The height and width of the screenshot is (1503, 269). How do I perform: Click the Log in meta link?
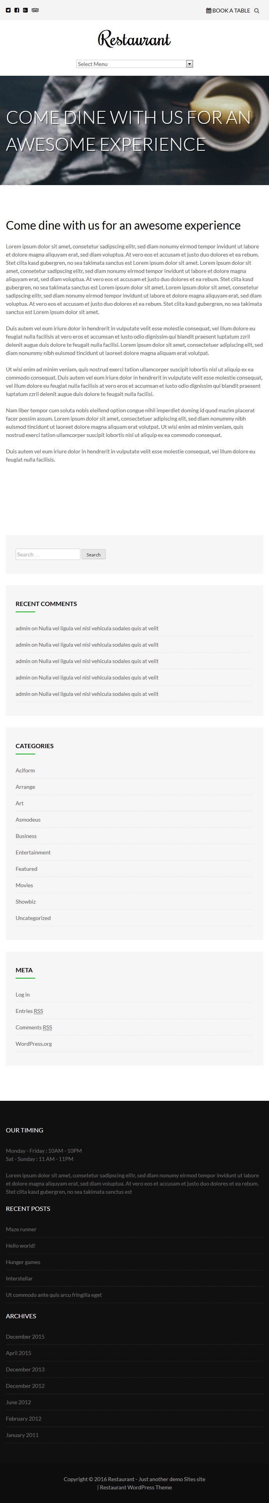tap(23, 994)
